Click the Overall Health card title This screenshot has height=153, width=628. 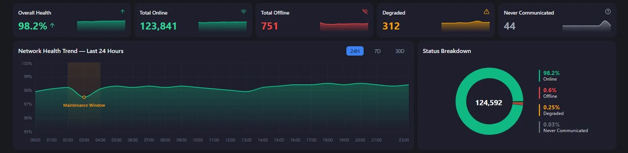(35, 13)
